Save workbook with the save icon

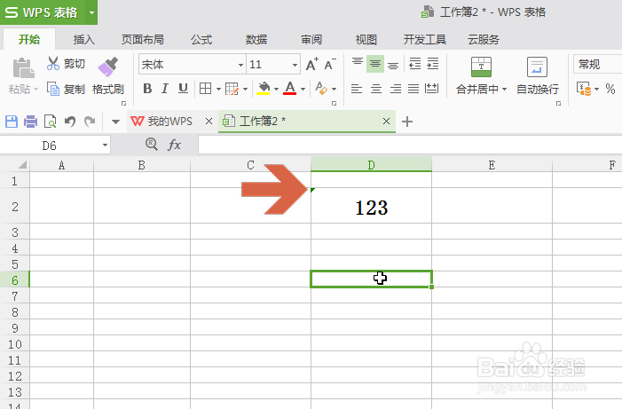(12, 121)
